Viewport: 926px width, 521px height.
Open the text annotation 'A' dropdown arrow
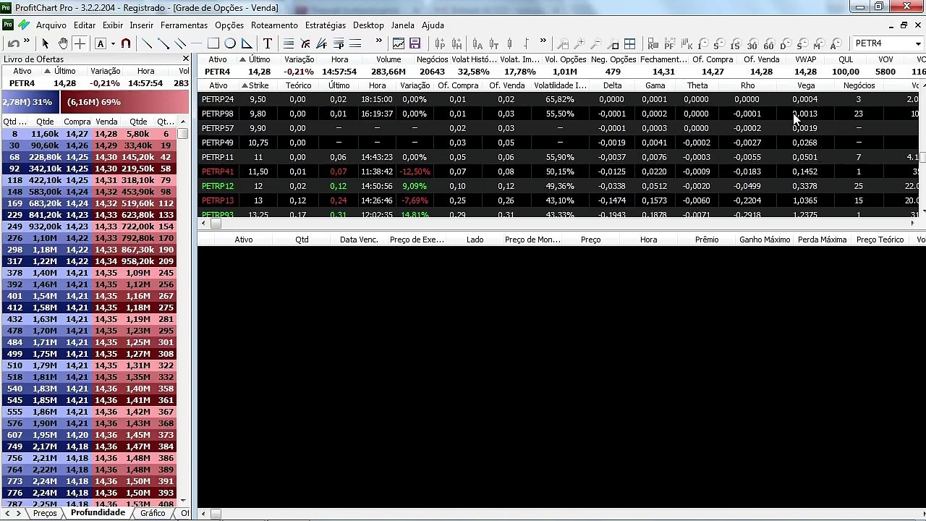tap(113, 44)
